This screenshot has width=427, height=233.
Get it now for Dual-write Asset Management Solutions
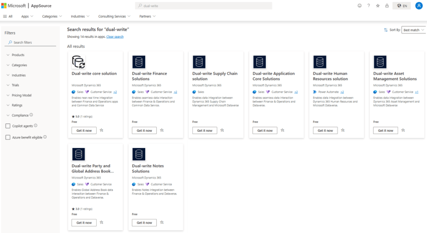386,131
